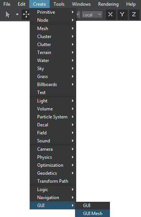Viewport: 141px width, 217px height.
Task: Toggle the Y axis button
Action: [x=122, y=14]
